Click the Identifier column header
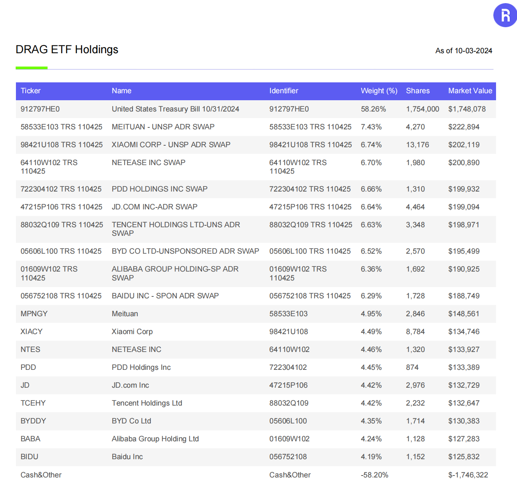 pyautogui.click(x=284, y=91)
